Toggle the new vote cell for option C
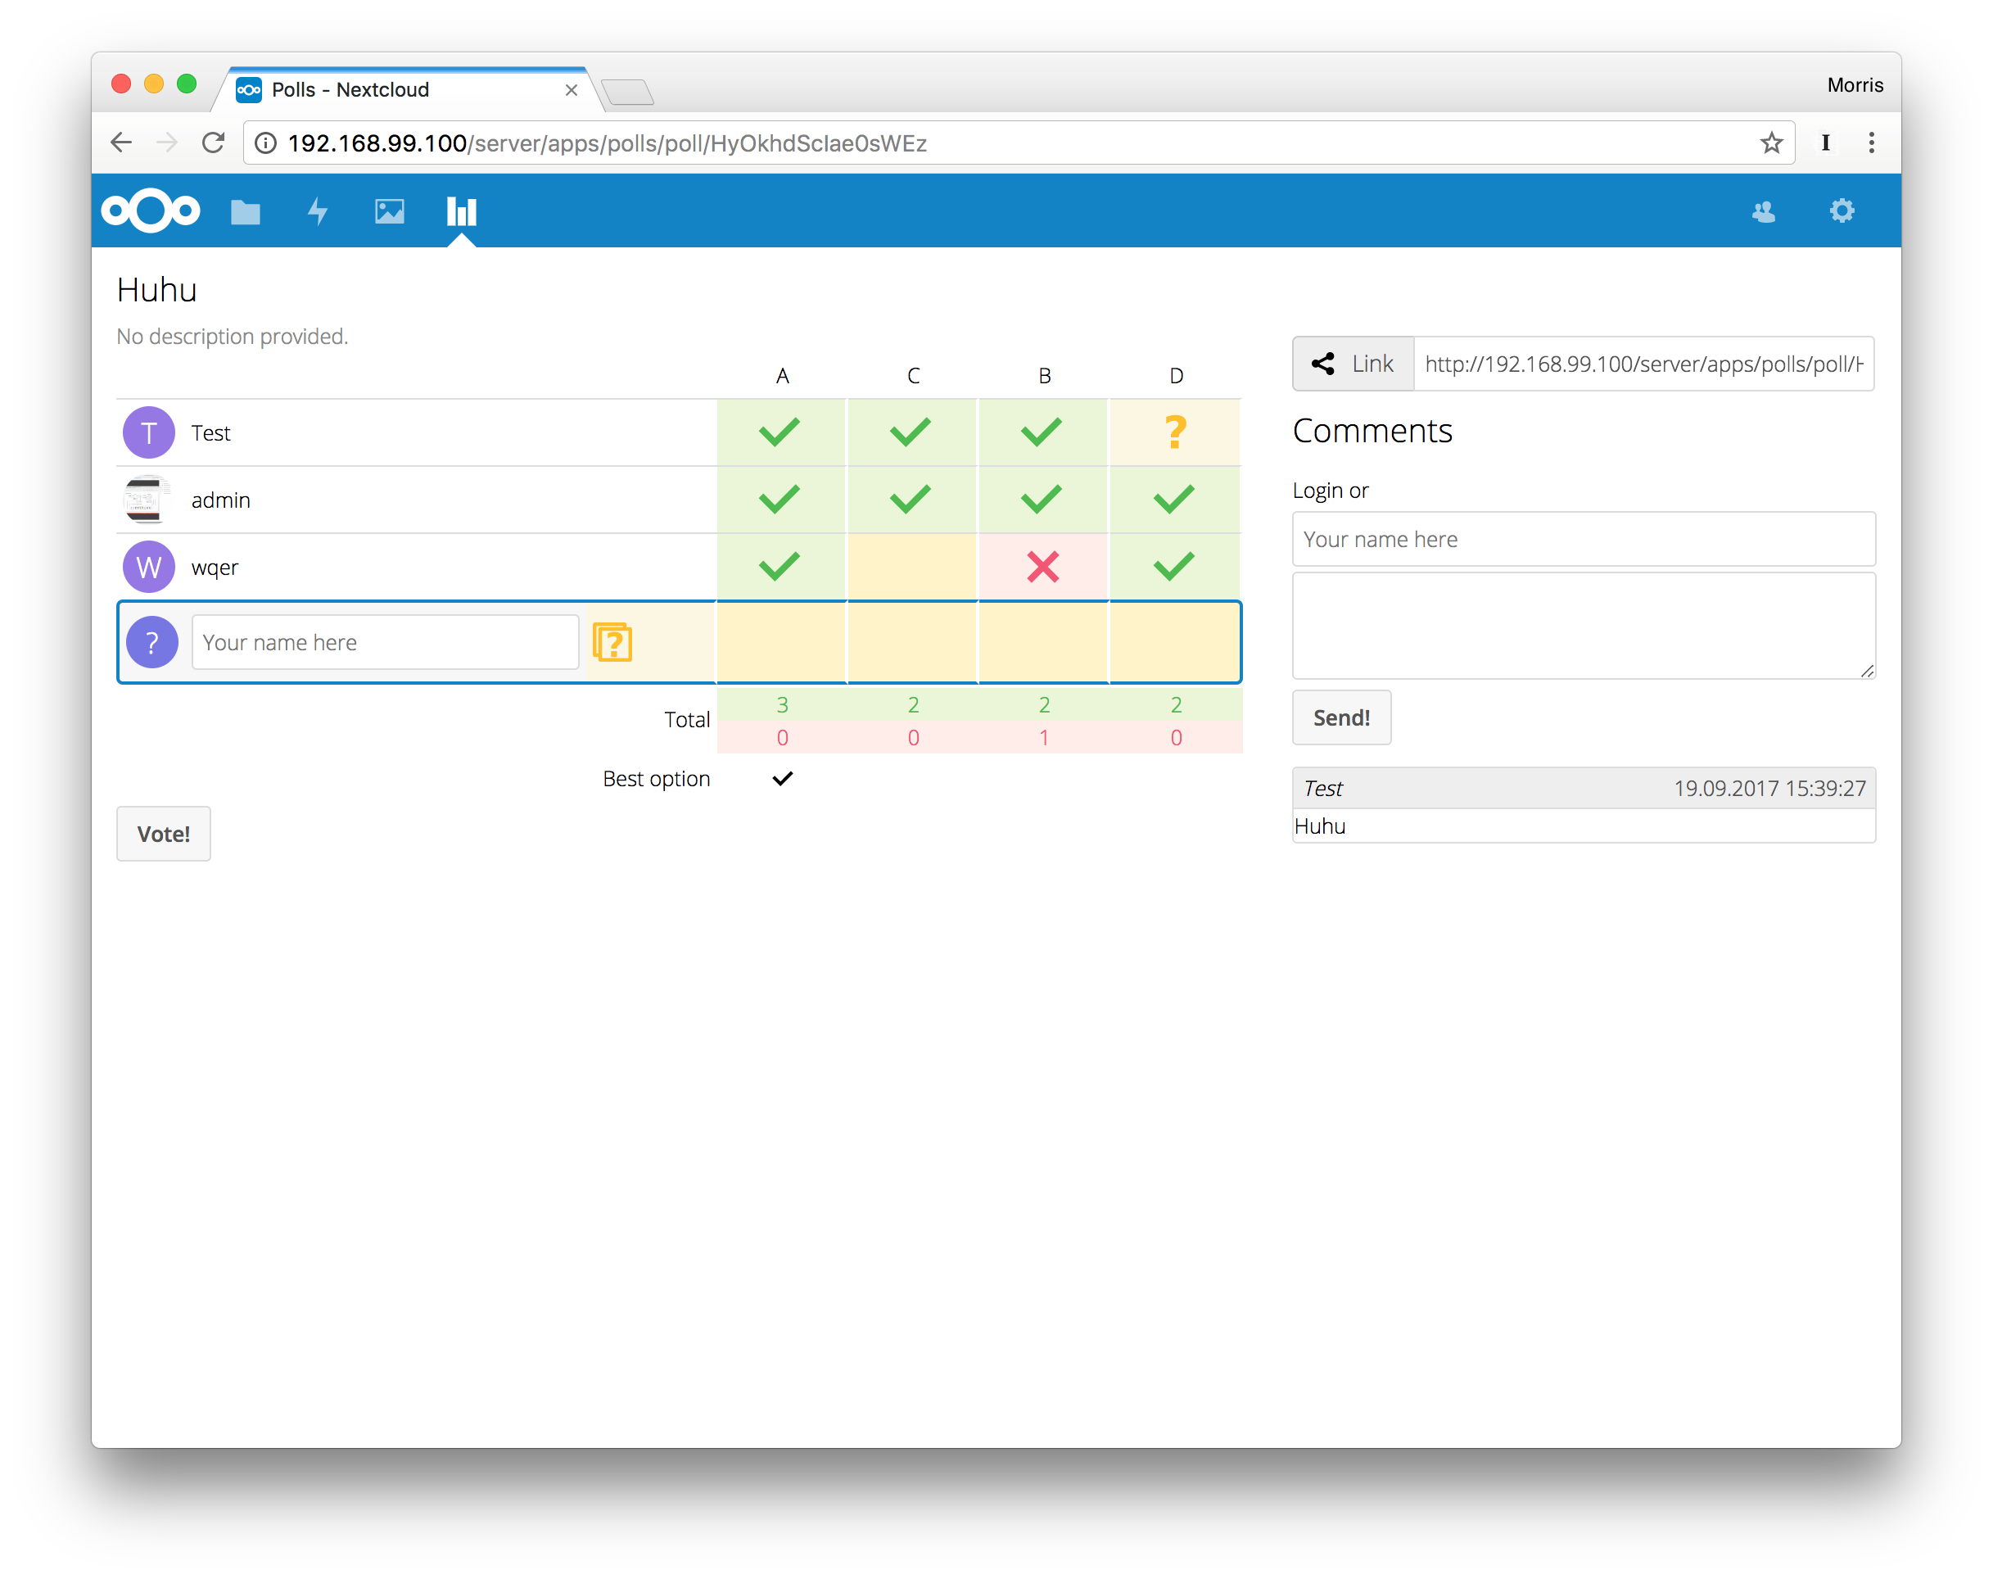The height and width of the screenshot is (1579, 1993). click(x=913, y=643)
